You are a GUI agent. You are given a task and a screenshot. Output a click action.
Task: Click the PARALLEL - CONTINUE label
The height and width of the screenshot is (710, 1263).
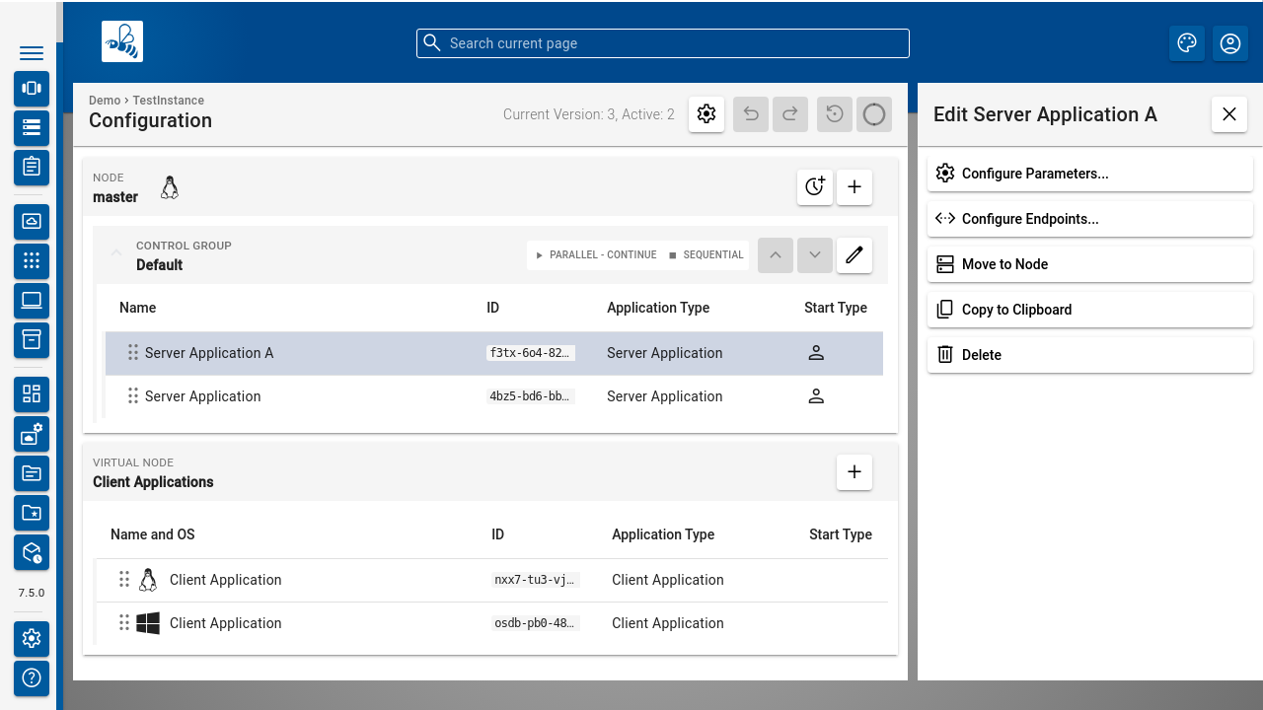click(x=603, y=254)
